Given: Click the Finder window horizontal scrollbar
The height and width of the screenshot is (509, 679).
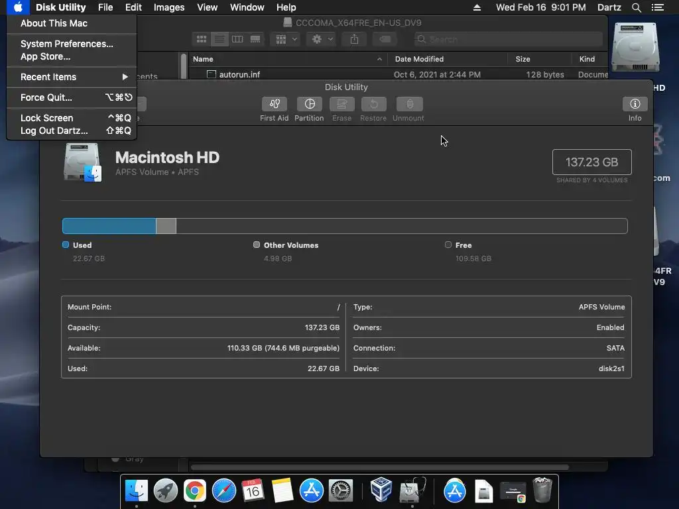Looking at the screenshot, I should point(380,467).
